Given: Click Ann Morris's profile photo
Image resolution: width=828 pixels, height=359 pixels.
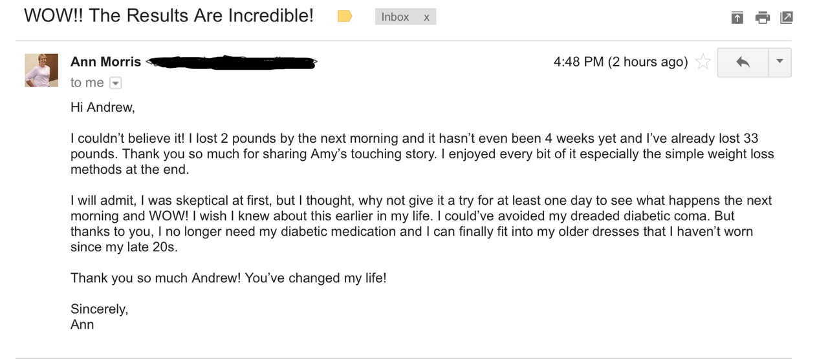Looking at the screenshot, I should click(41, 70).
